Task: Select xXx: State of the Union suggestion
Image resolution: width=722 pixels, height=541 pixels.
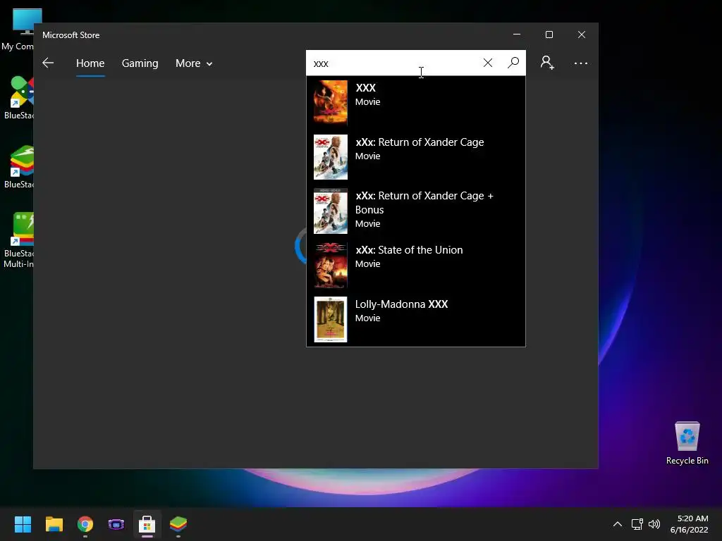Action: pos(416,266)
